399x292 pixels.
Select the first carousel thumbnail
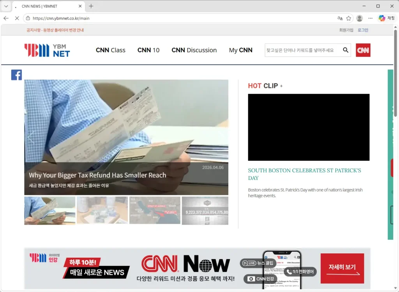(x=49, y=210)
